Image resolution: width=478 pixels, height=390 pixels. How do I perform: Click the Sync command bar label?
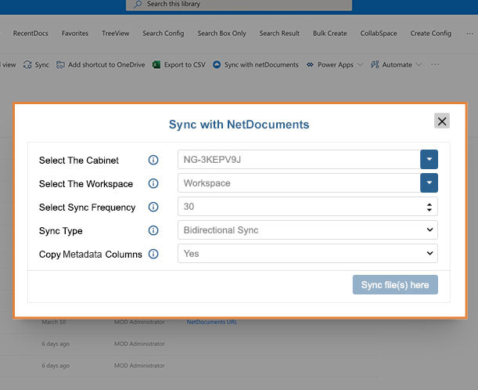pos(41,65)
